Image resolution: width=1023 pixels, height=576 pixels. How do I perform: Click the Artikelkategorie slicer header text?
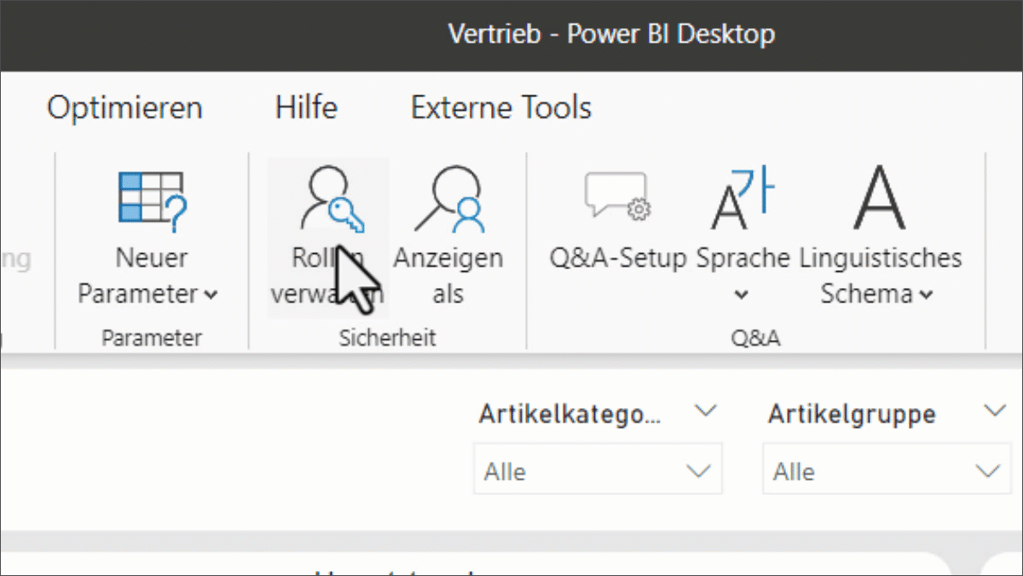[x=569, y=415]
